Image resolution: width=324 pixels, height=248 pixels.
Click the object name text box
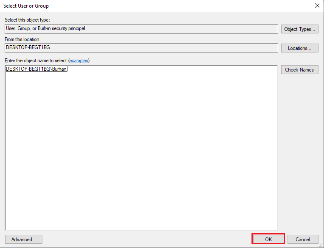pos(141,148)
